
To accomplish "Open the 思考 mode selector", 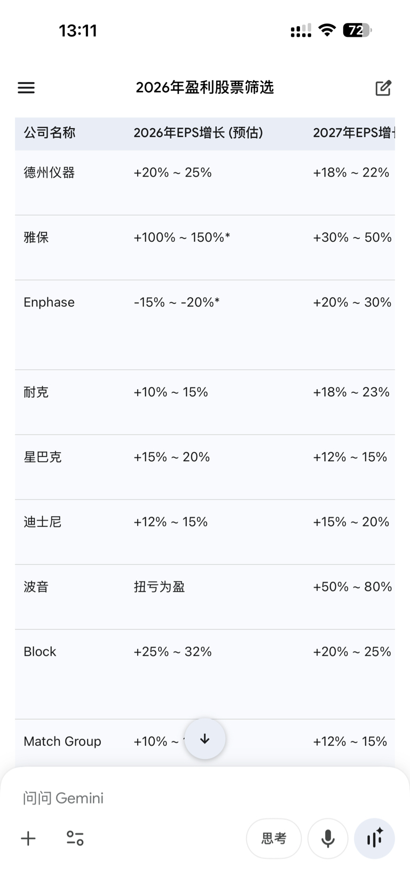I will tap(274, 839).
